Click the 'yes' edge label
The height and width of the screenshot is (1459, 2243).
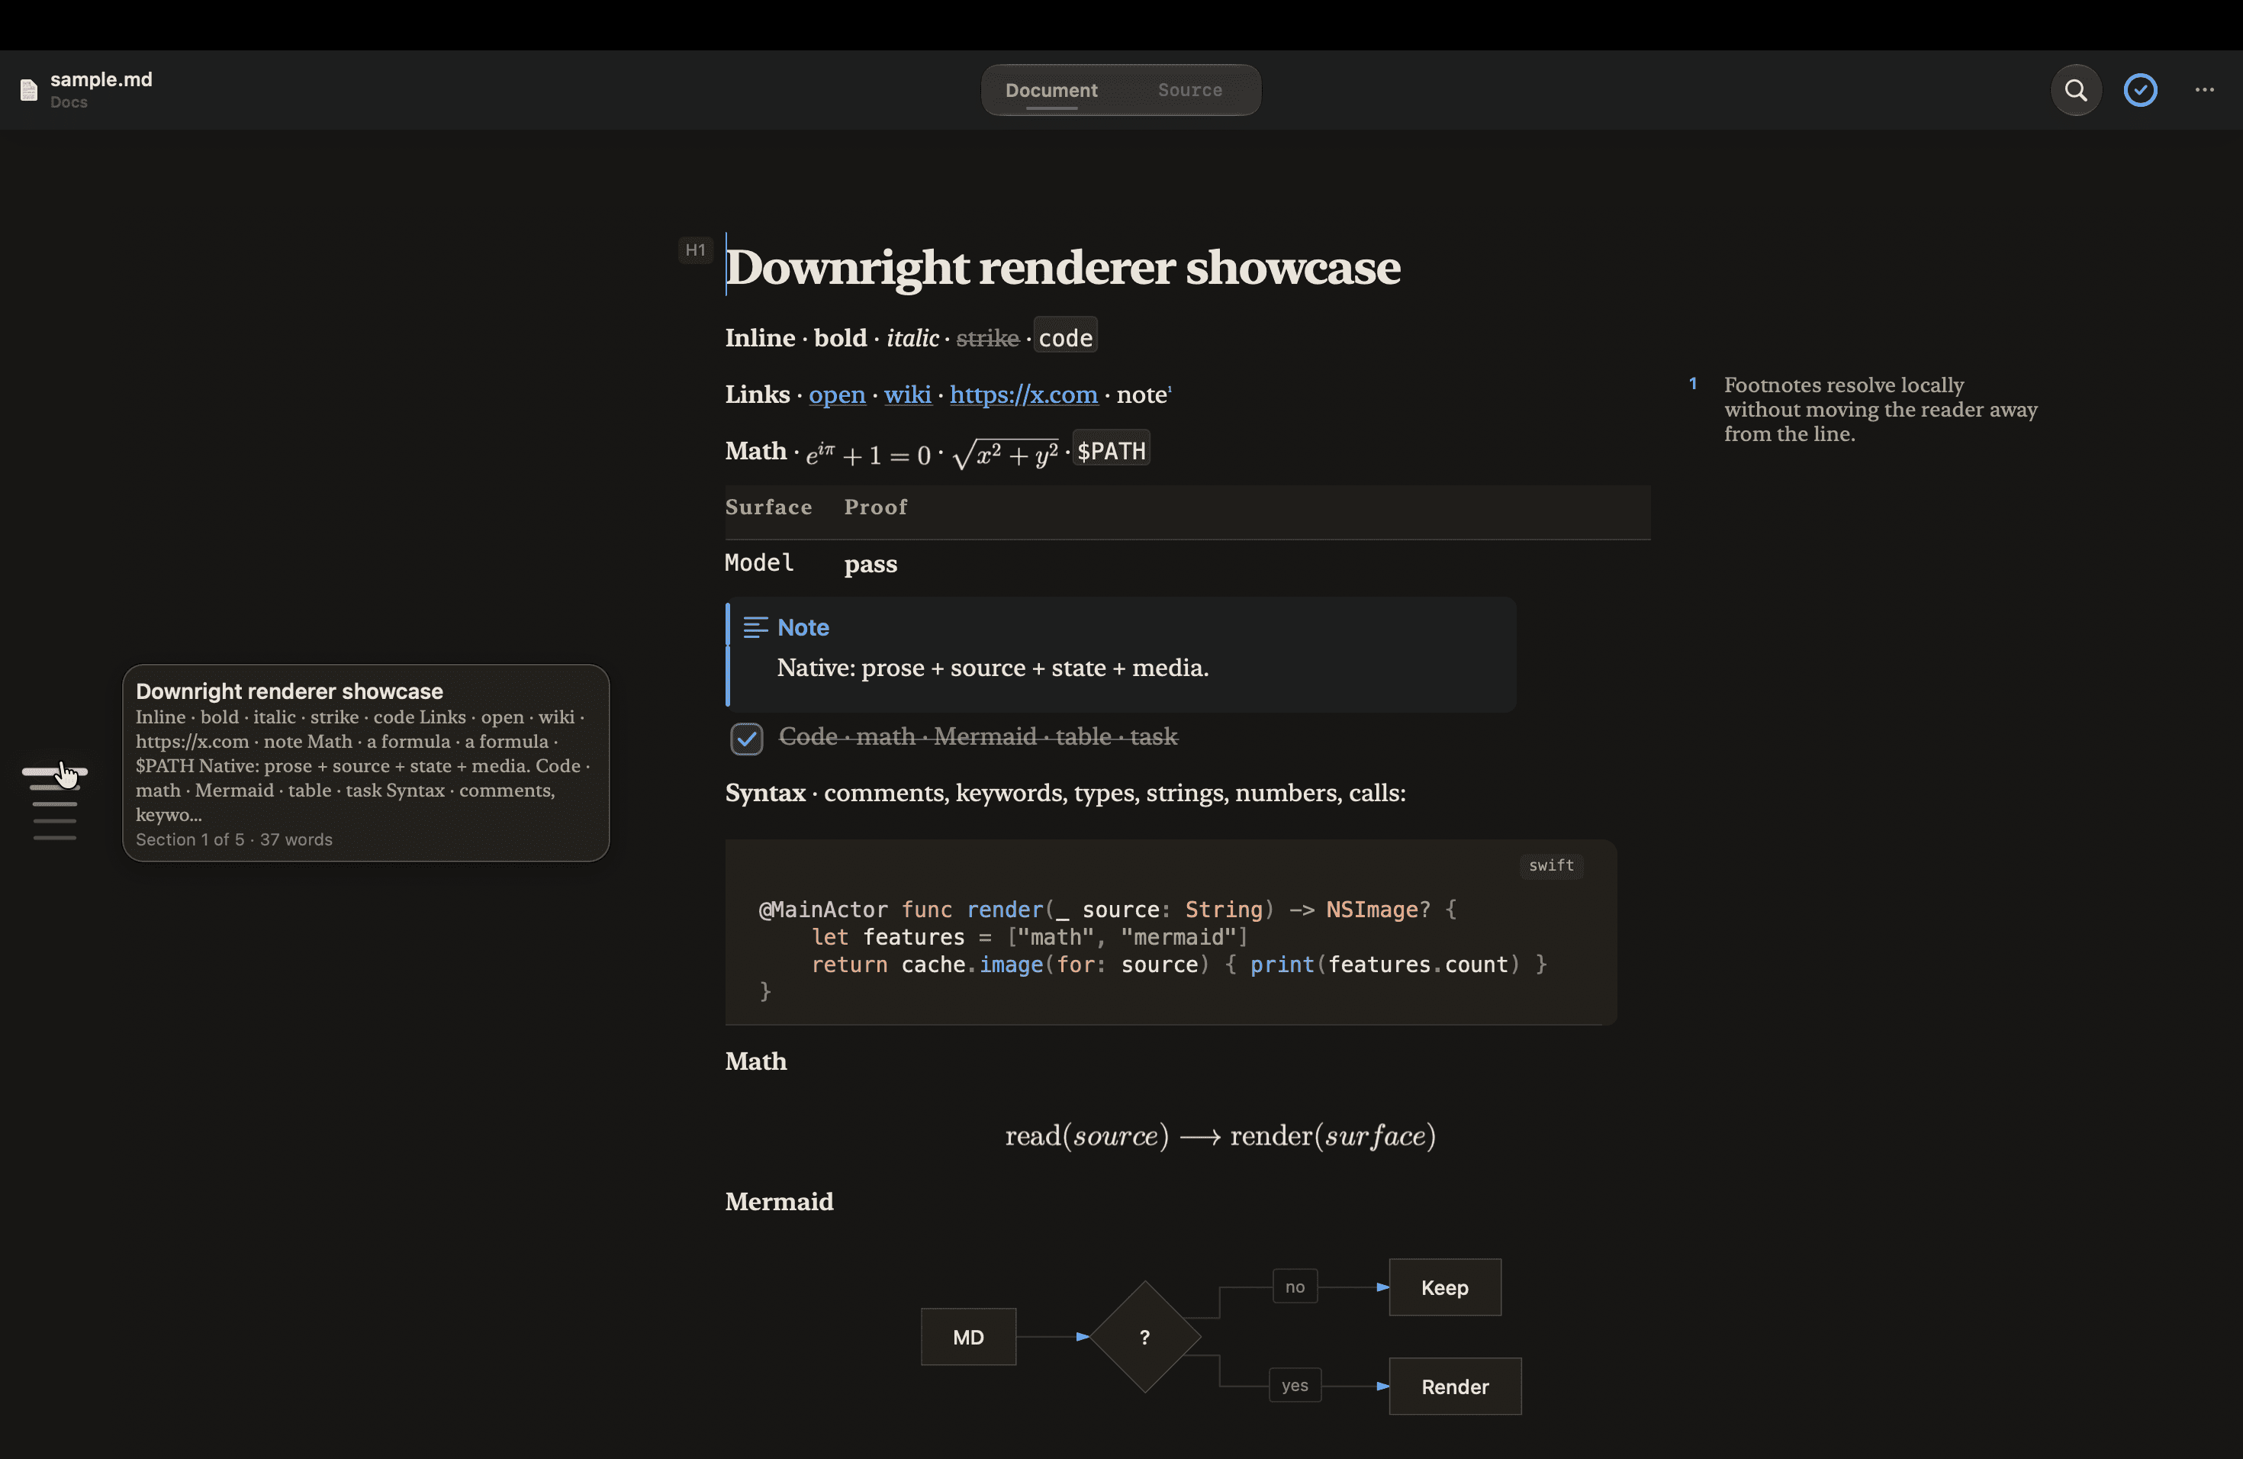pos(1295,1386)
